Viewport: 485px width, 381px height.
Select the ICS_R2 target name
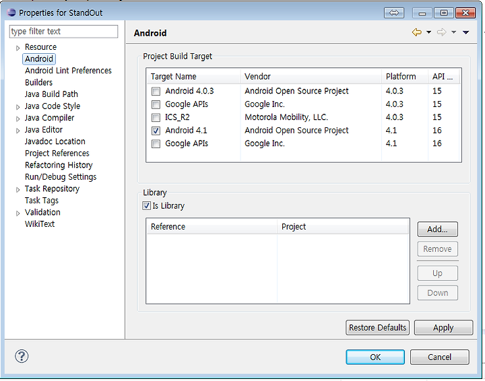pyautogui.click(x=177, y=117)
